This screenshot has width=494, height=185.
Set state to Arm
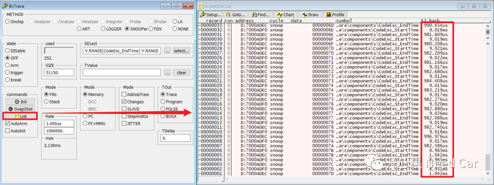click(8, 65)
